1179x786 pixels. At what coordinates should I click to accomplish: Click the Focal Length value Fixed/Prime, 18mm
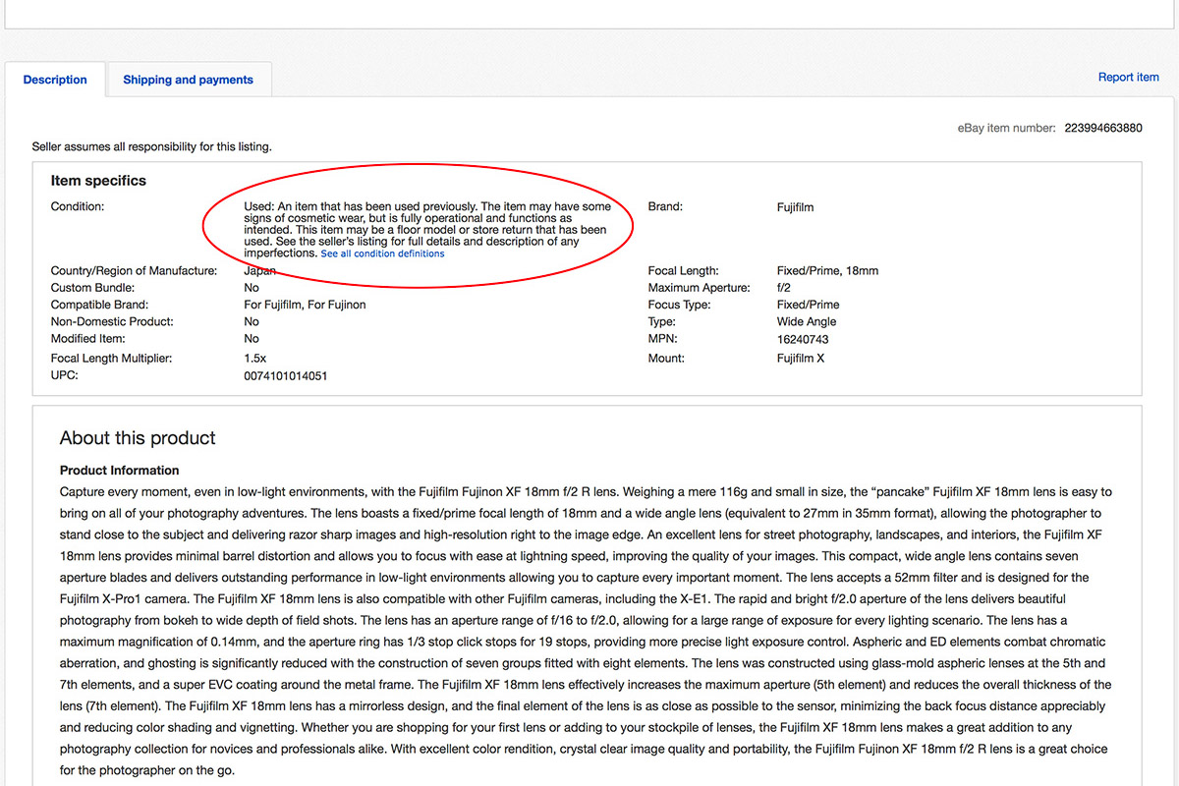[x=827, y=270]
